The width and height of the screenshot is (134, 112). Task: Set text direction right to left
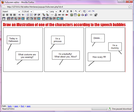pyautogui.click(x=23, y=15)
